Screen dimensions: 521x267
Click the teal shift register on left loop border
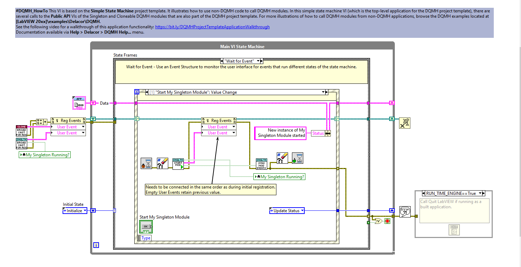(93, 119)
